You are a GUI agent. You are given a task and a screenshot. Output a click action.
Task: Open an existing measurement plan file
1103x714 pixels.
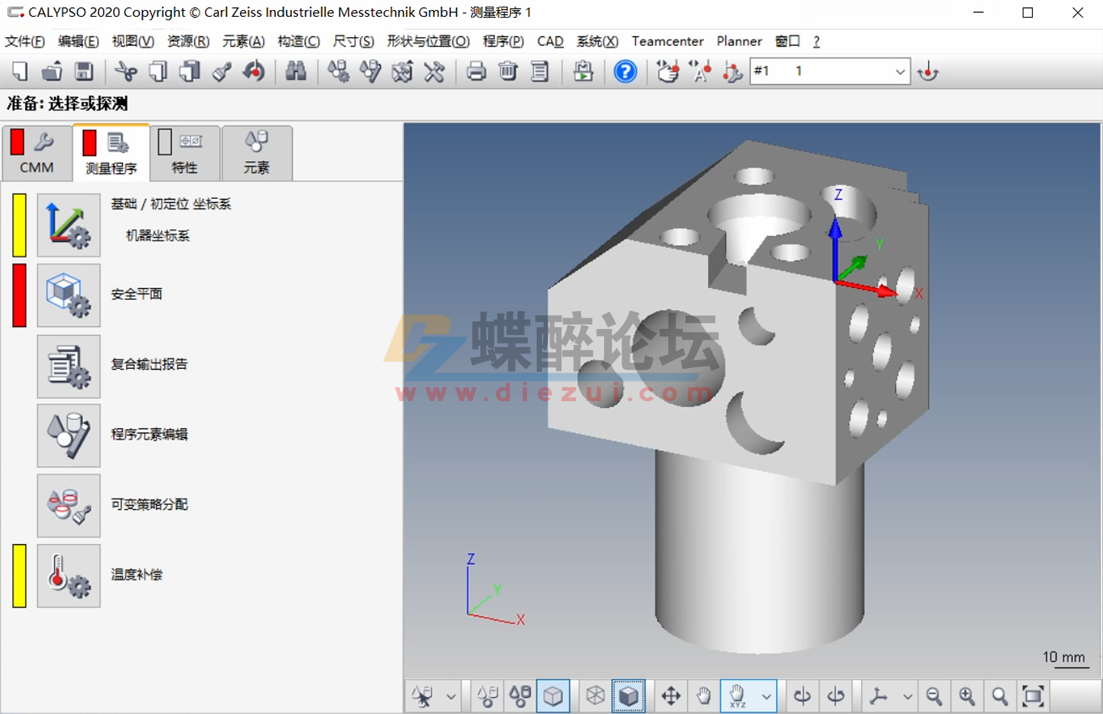[x=52, y=71]
